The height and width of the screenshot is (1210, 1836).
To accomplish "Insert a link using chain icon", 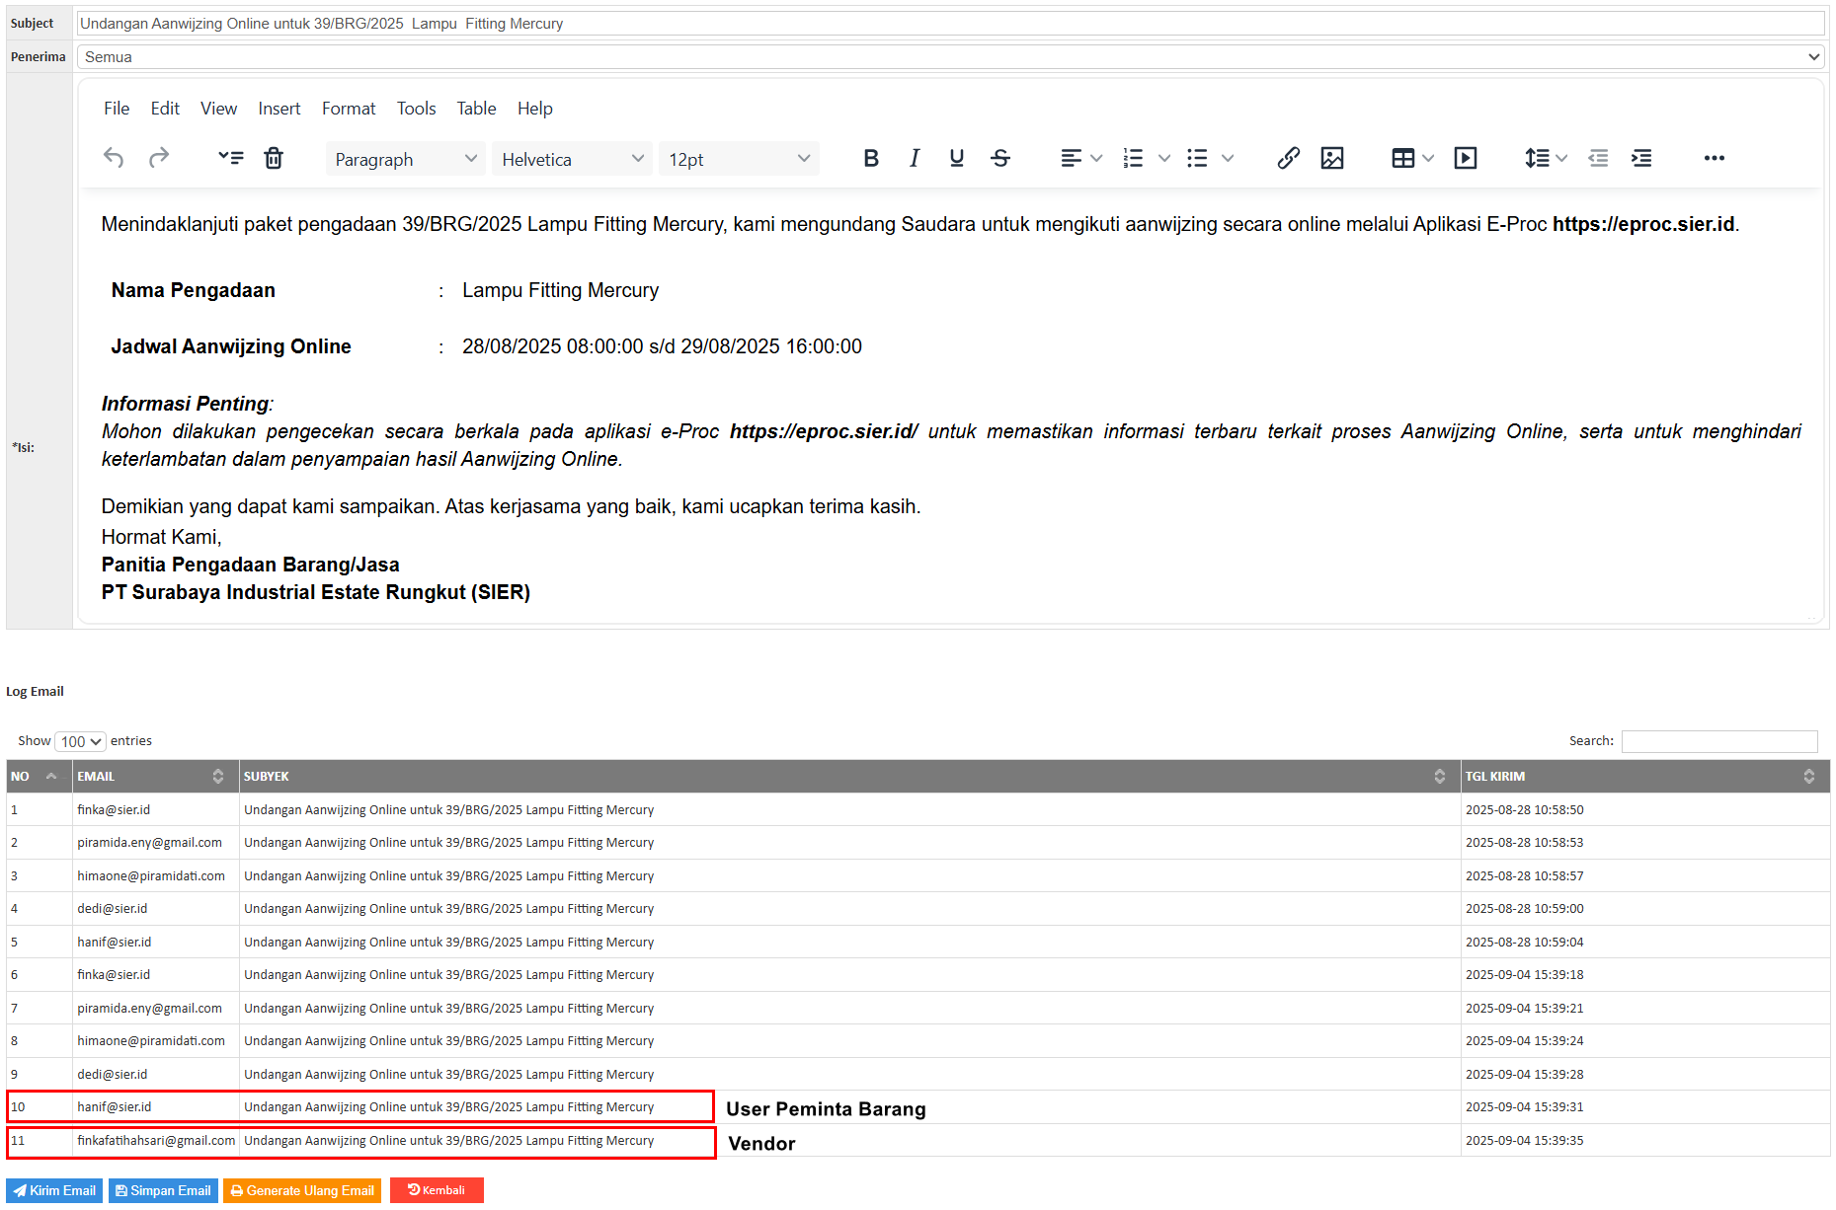I will tap(1288, 158).
